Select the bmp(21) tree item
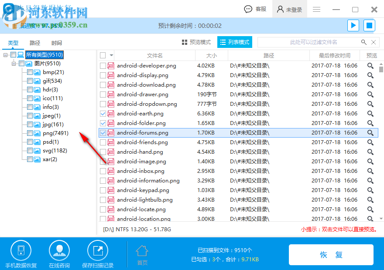The width and height of the screenshot is (384, 270). (x=53, y=72)
